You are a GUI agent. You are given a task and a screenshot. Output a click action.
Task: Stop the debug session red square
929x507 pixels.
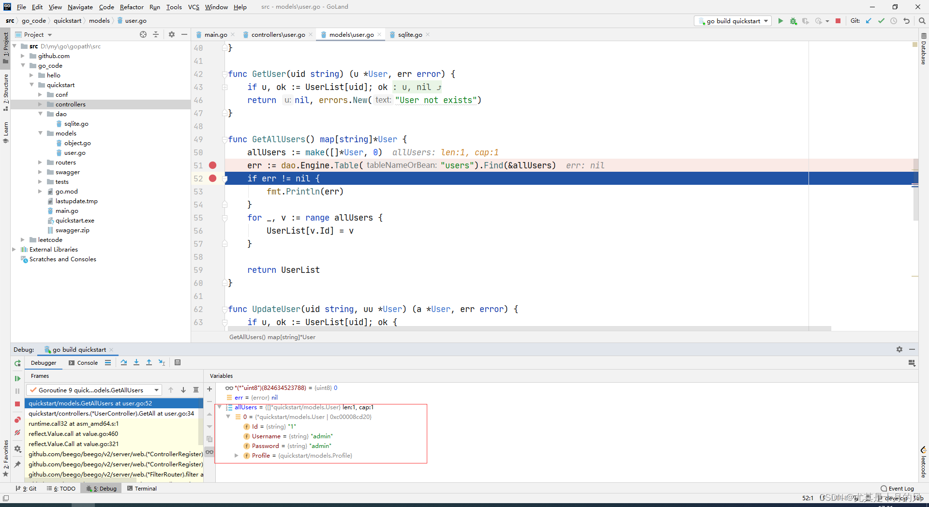coord(17,403)
